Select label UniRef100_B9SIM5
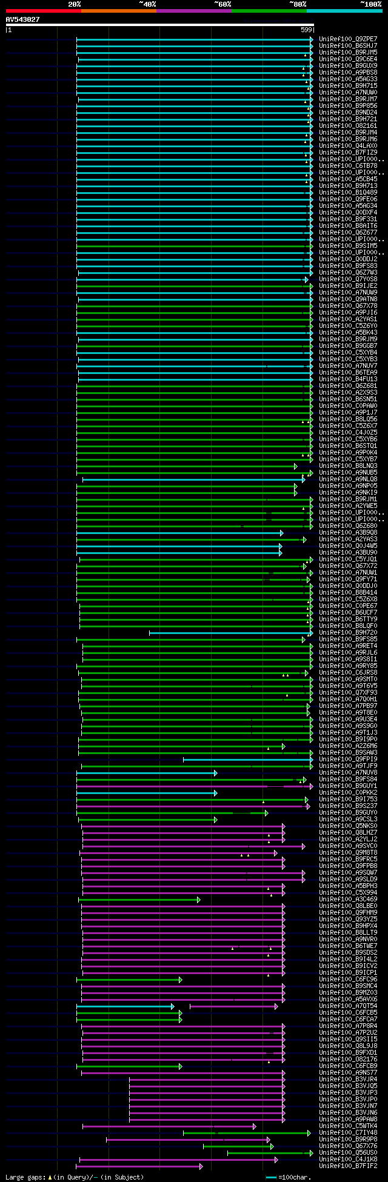This screenshot has width=388, height=1182. (x=347, y=246)
